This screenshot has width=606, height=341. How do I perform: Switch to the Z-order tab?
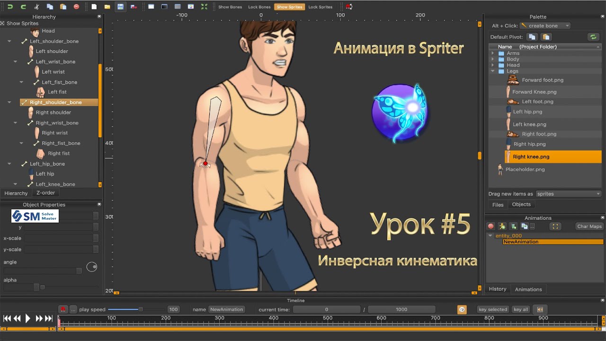[x=45, y=193]
